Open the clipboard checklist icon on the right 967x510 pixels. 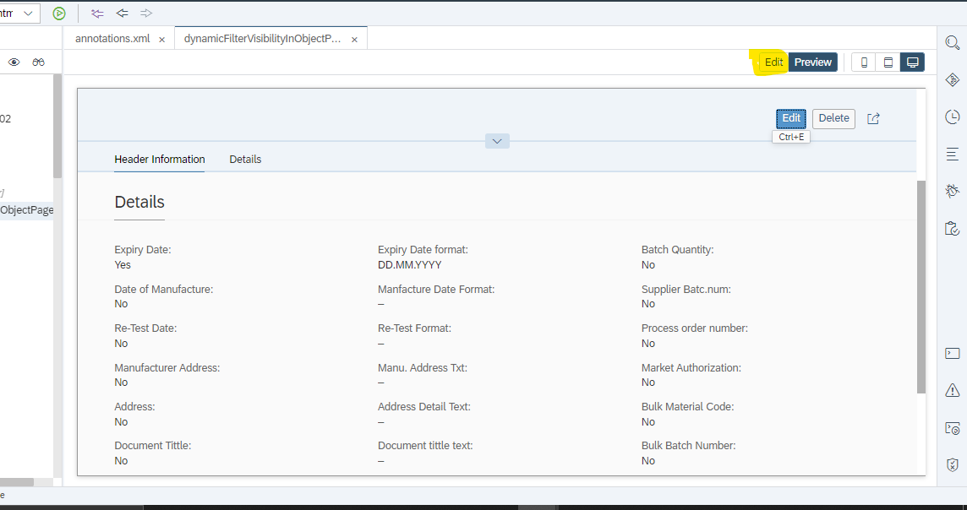[x=952, y=228]
